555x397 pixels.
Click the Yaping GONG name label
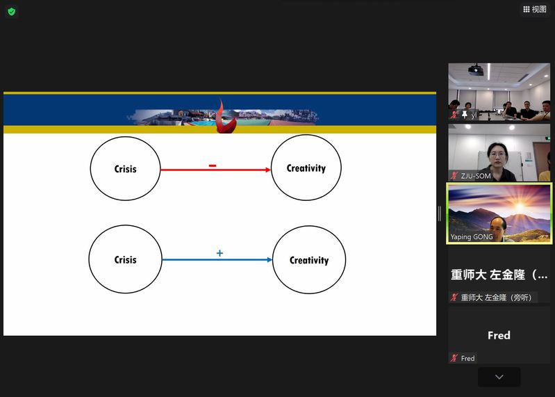pos(472,237)
